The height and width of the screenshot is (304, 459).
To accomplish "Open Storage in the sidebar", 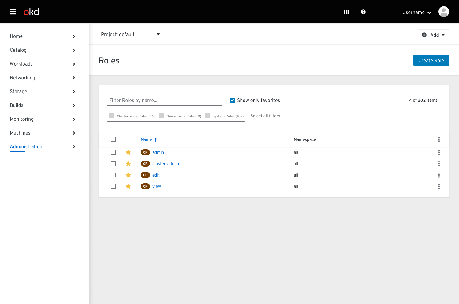I will [18, 91].
